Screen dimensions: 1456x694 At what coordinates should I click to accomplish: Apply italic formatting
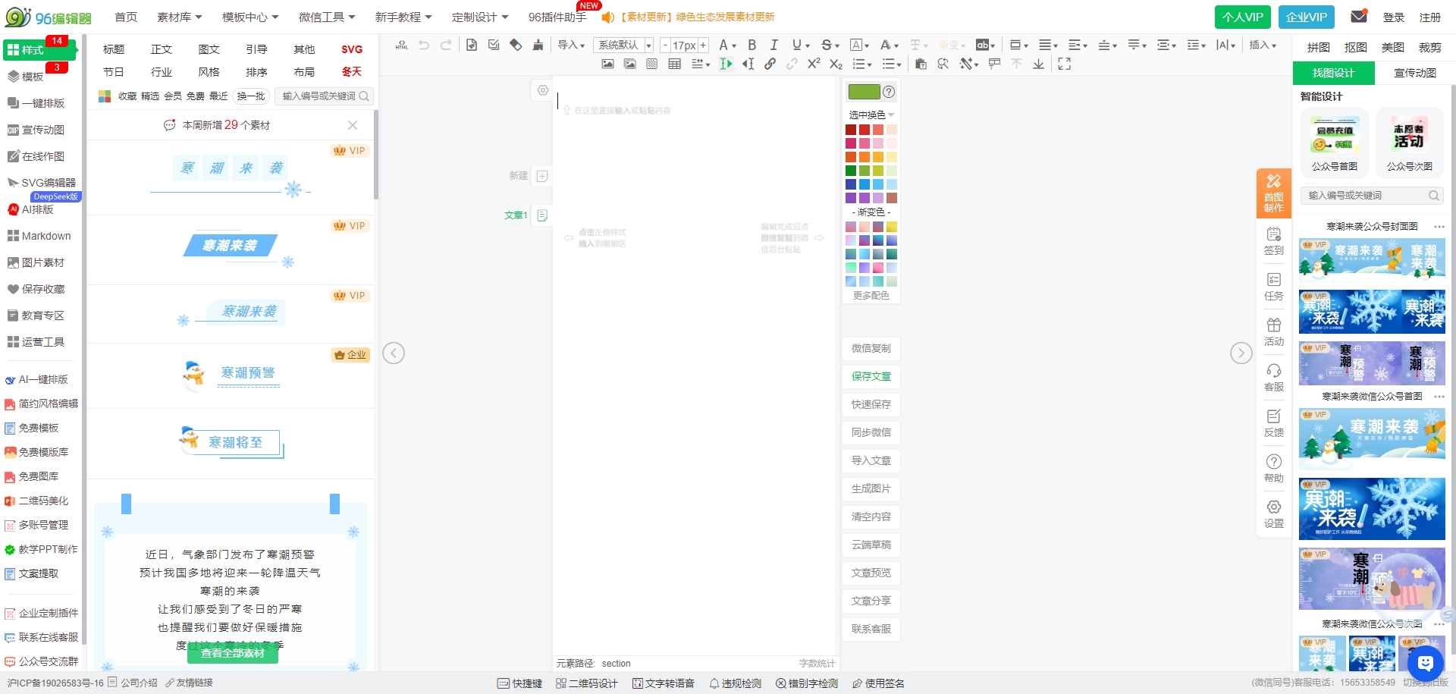(773, 46)
